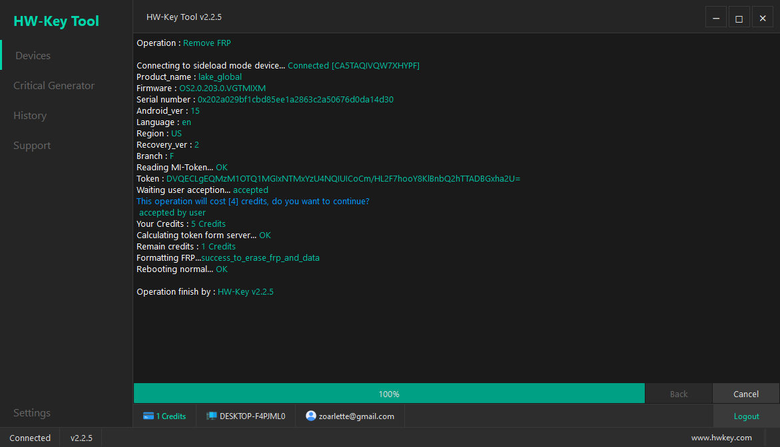Visit the www.hwkey.com link
780x447 pixels.
721,437
